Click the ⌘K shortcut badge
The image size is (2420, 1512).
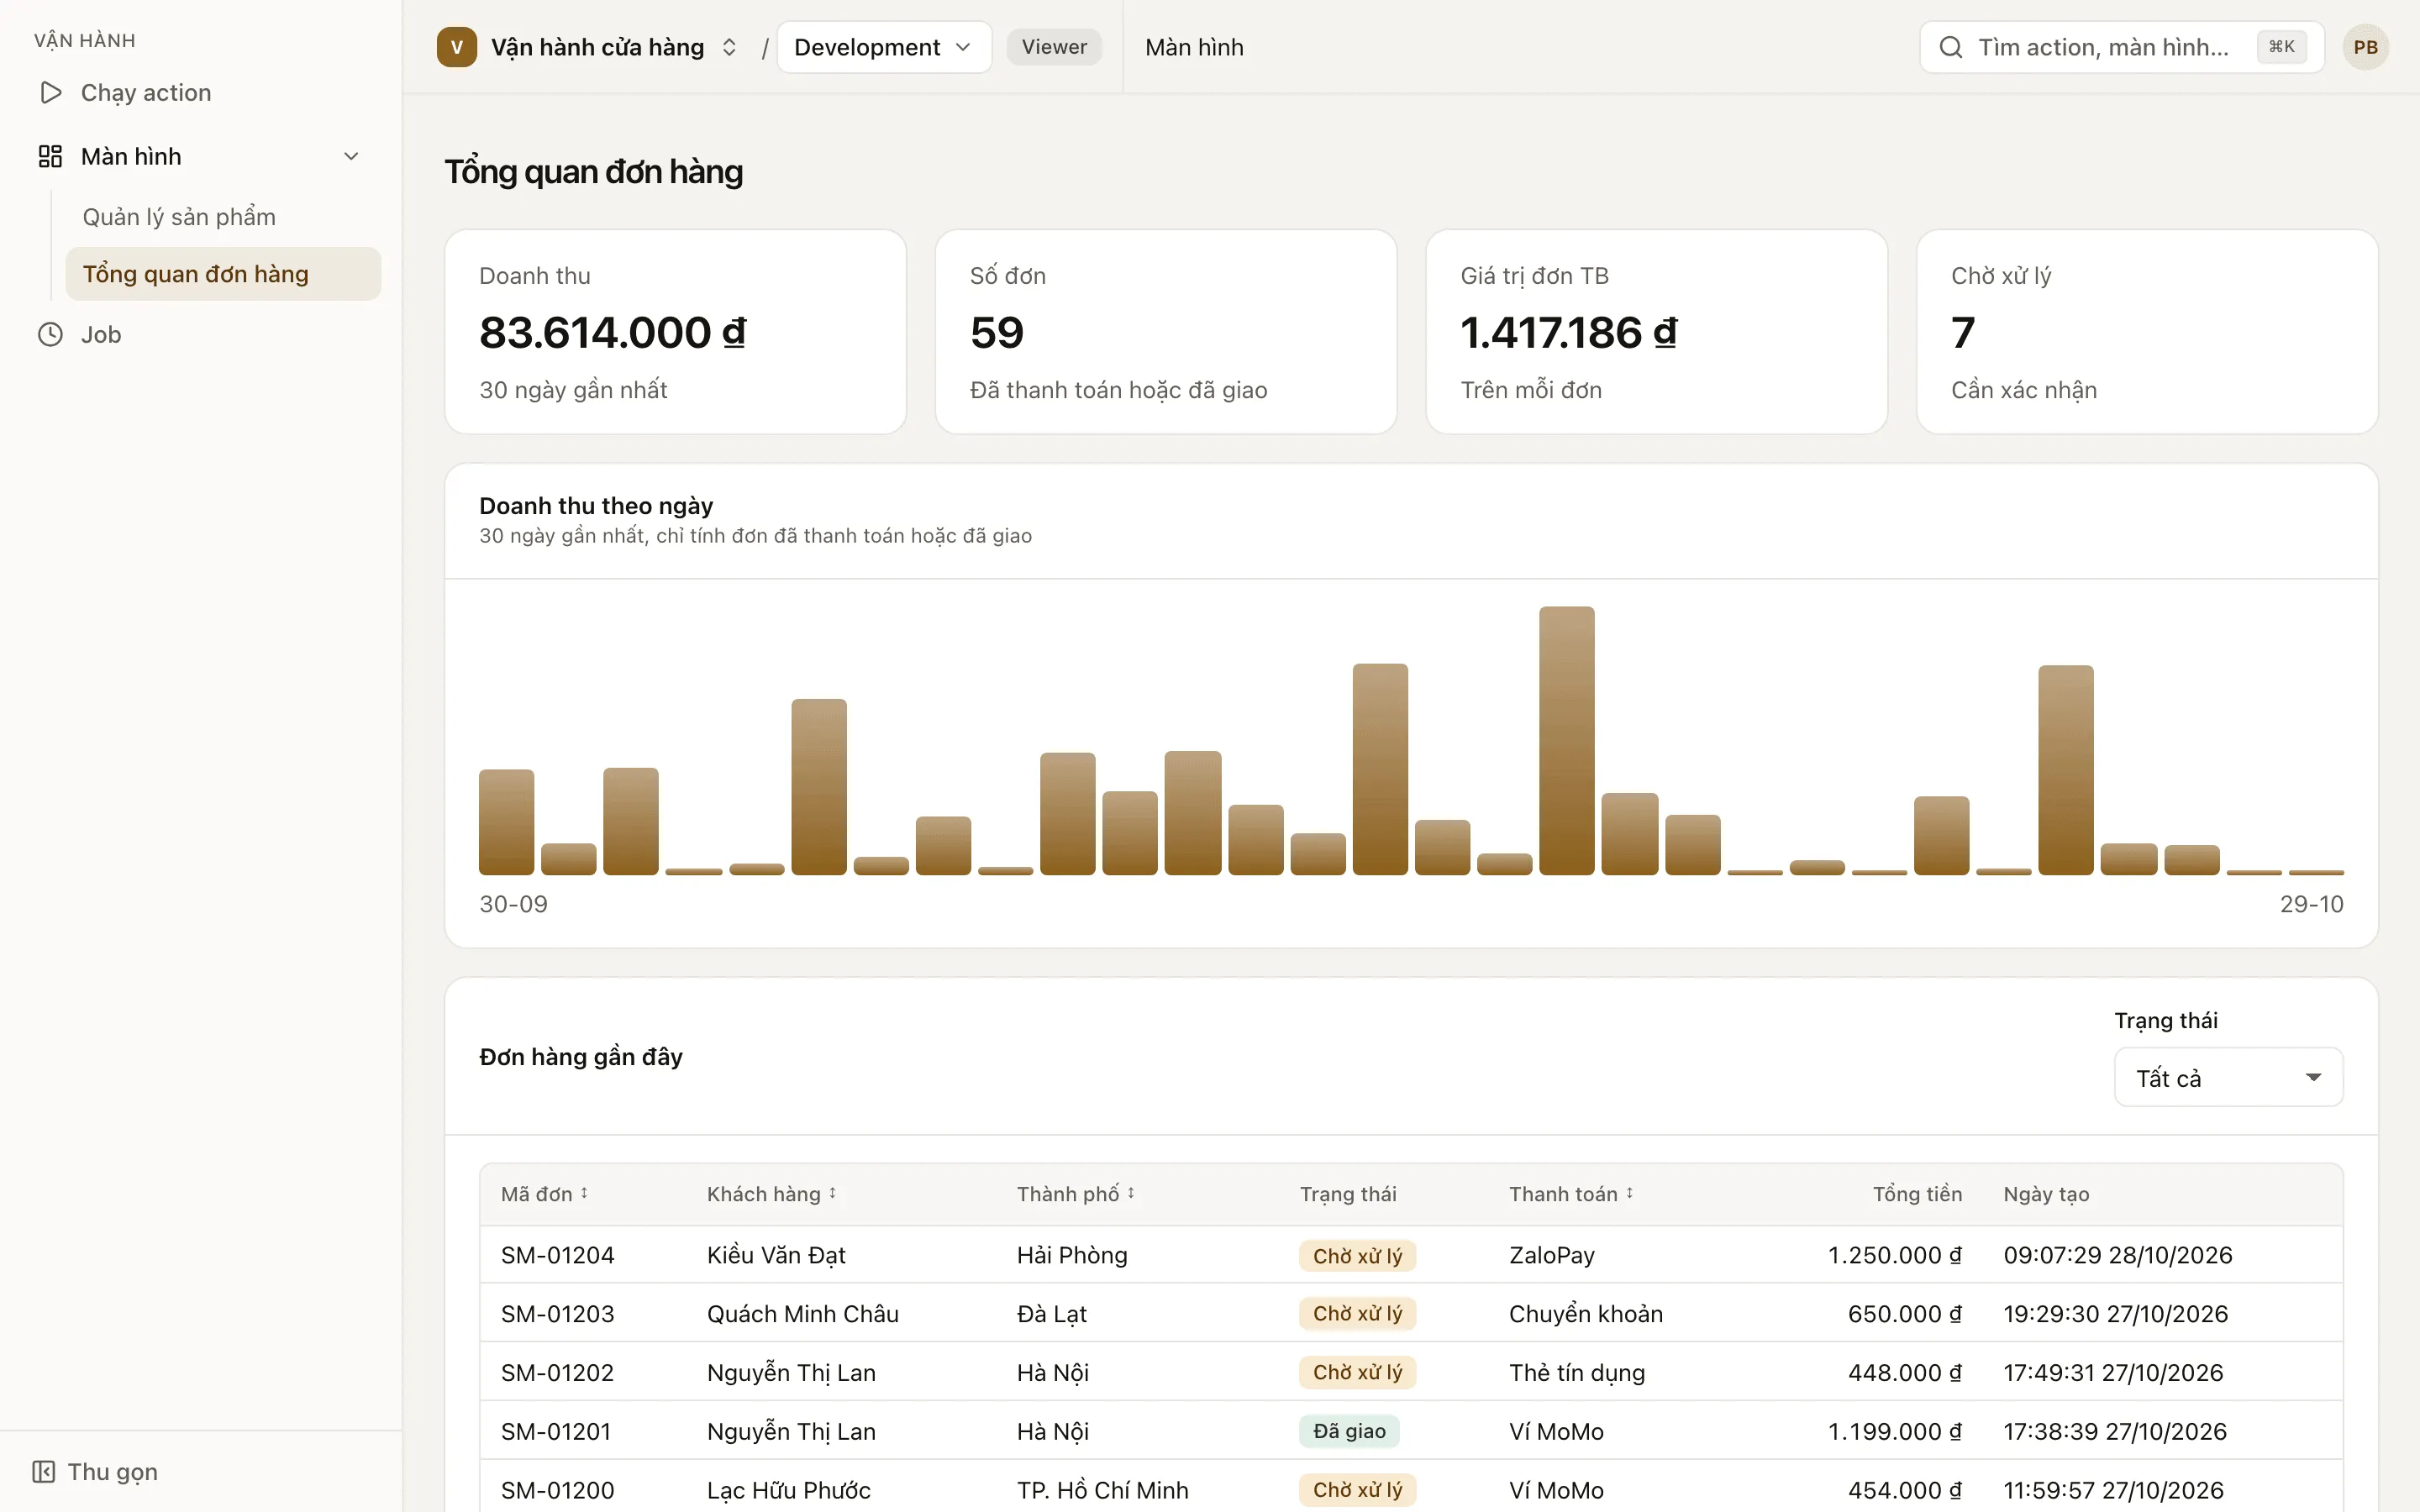[2281, 47]
